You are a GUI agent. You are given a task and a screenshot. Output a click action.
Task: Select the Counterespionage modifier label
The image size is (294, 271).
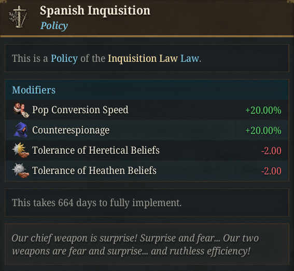(71, 130)
